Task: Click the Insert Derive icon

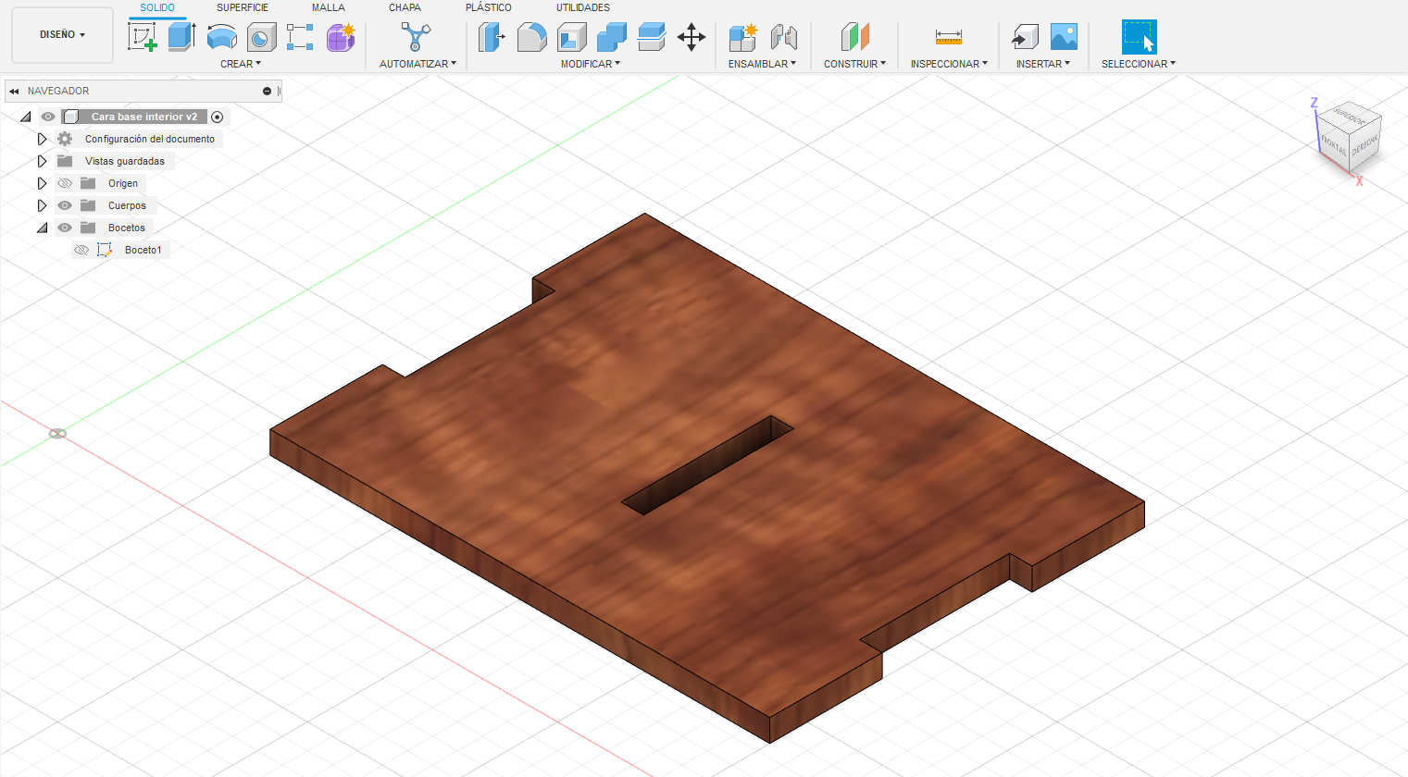Action: pyautogui.click(x=1024, y=37)
